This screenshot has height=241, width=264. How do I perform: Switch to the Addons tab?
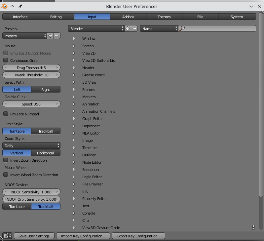[128, 17]
